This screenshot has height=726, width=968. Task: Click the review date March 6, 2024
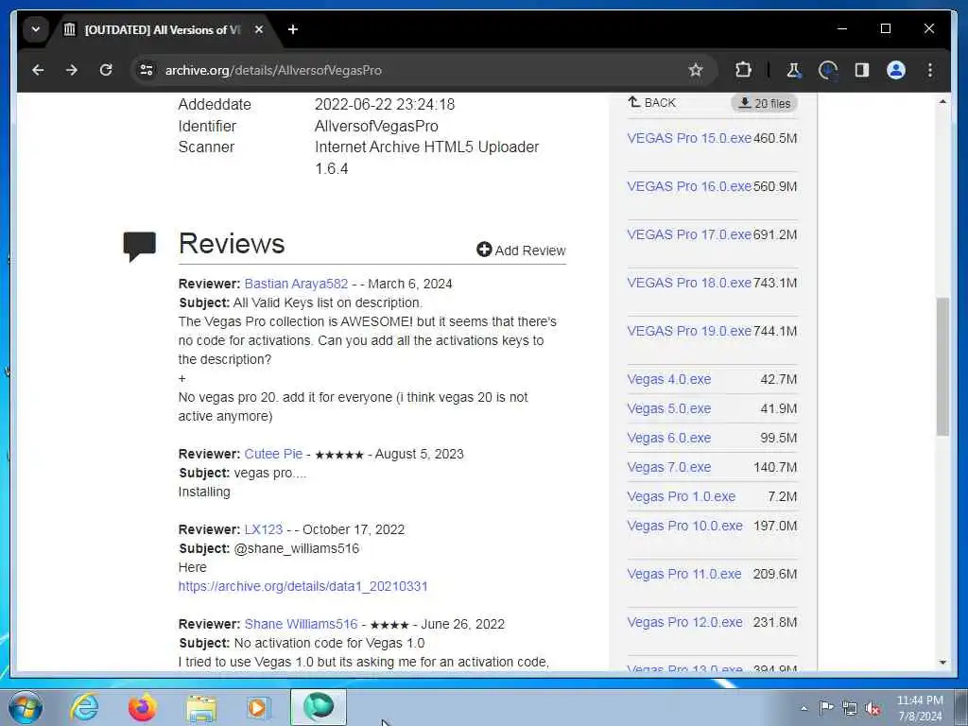(x=410, y=284)
